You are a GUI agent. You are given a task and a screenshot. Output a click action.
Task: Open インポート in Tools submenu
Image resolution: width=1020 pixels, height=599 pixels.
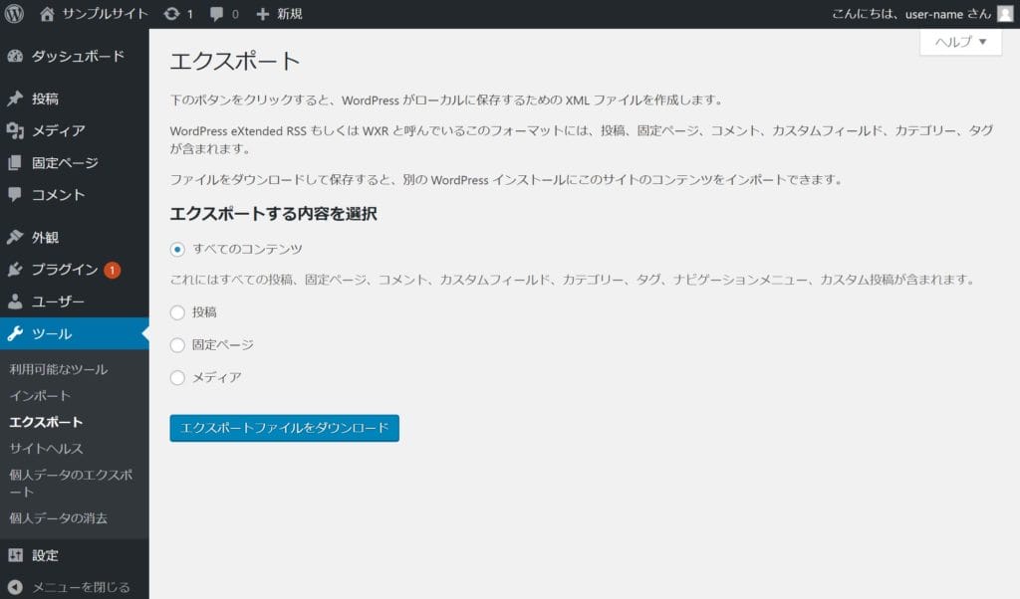tap(40, 396)
